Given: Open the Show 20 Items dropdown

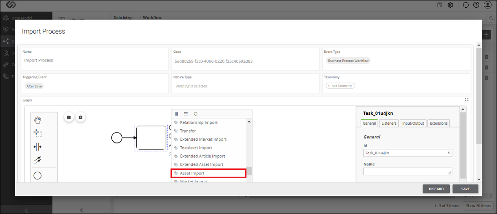Looking at the screenshot, I should point(478,206).
